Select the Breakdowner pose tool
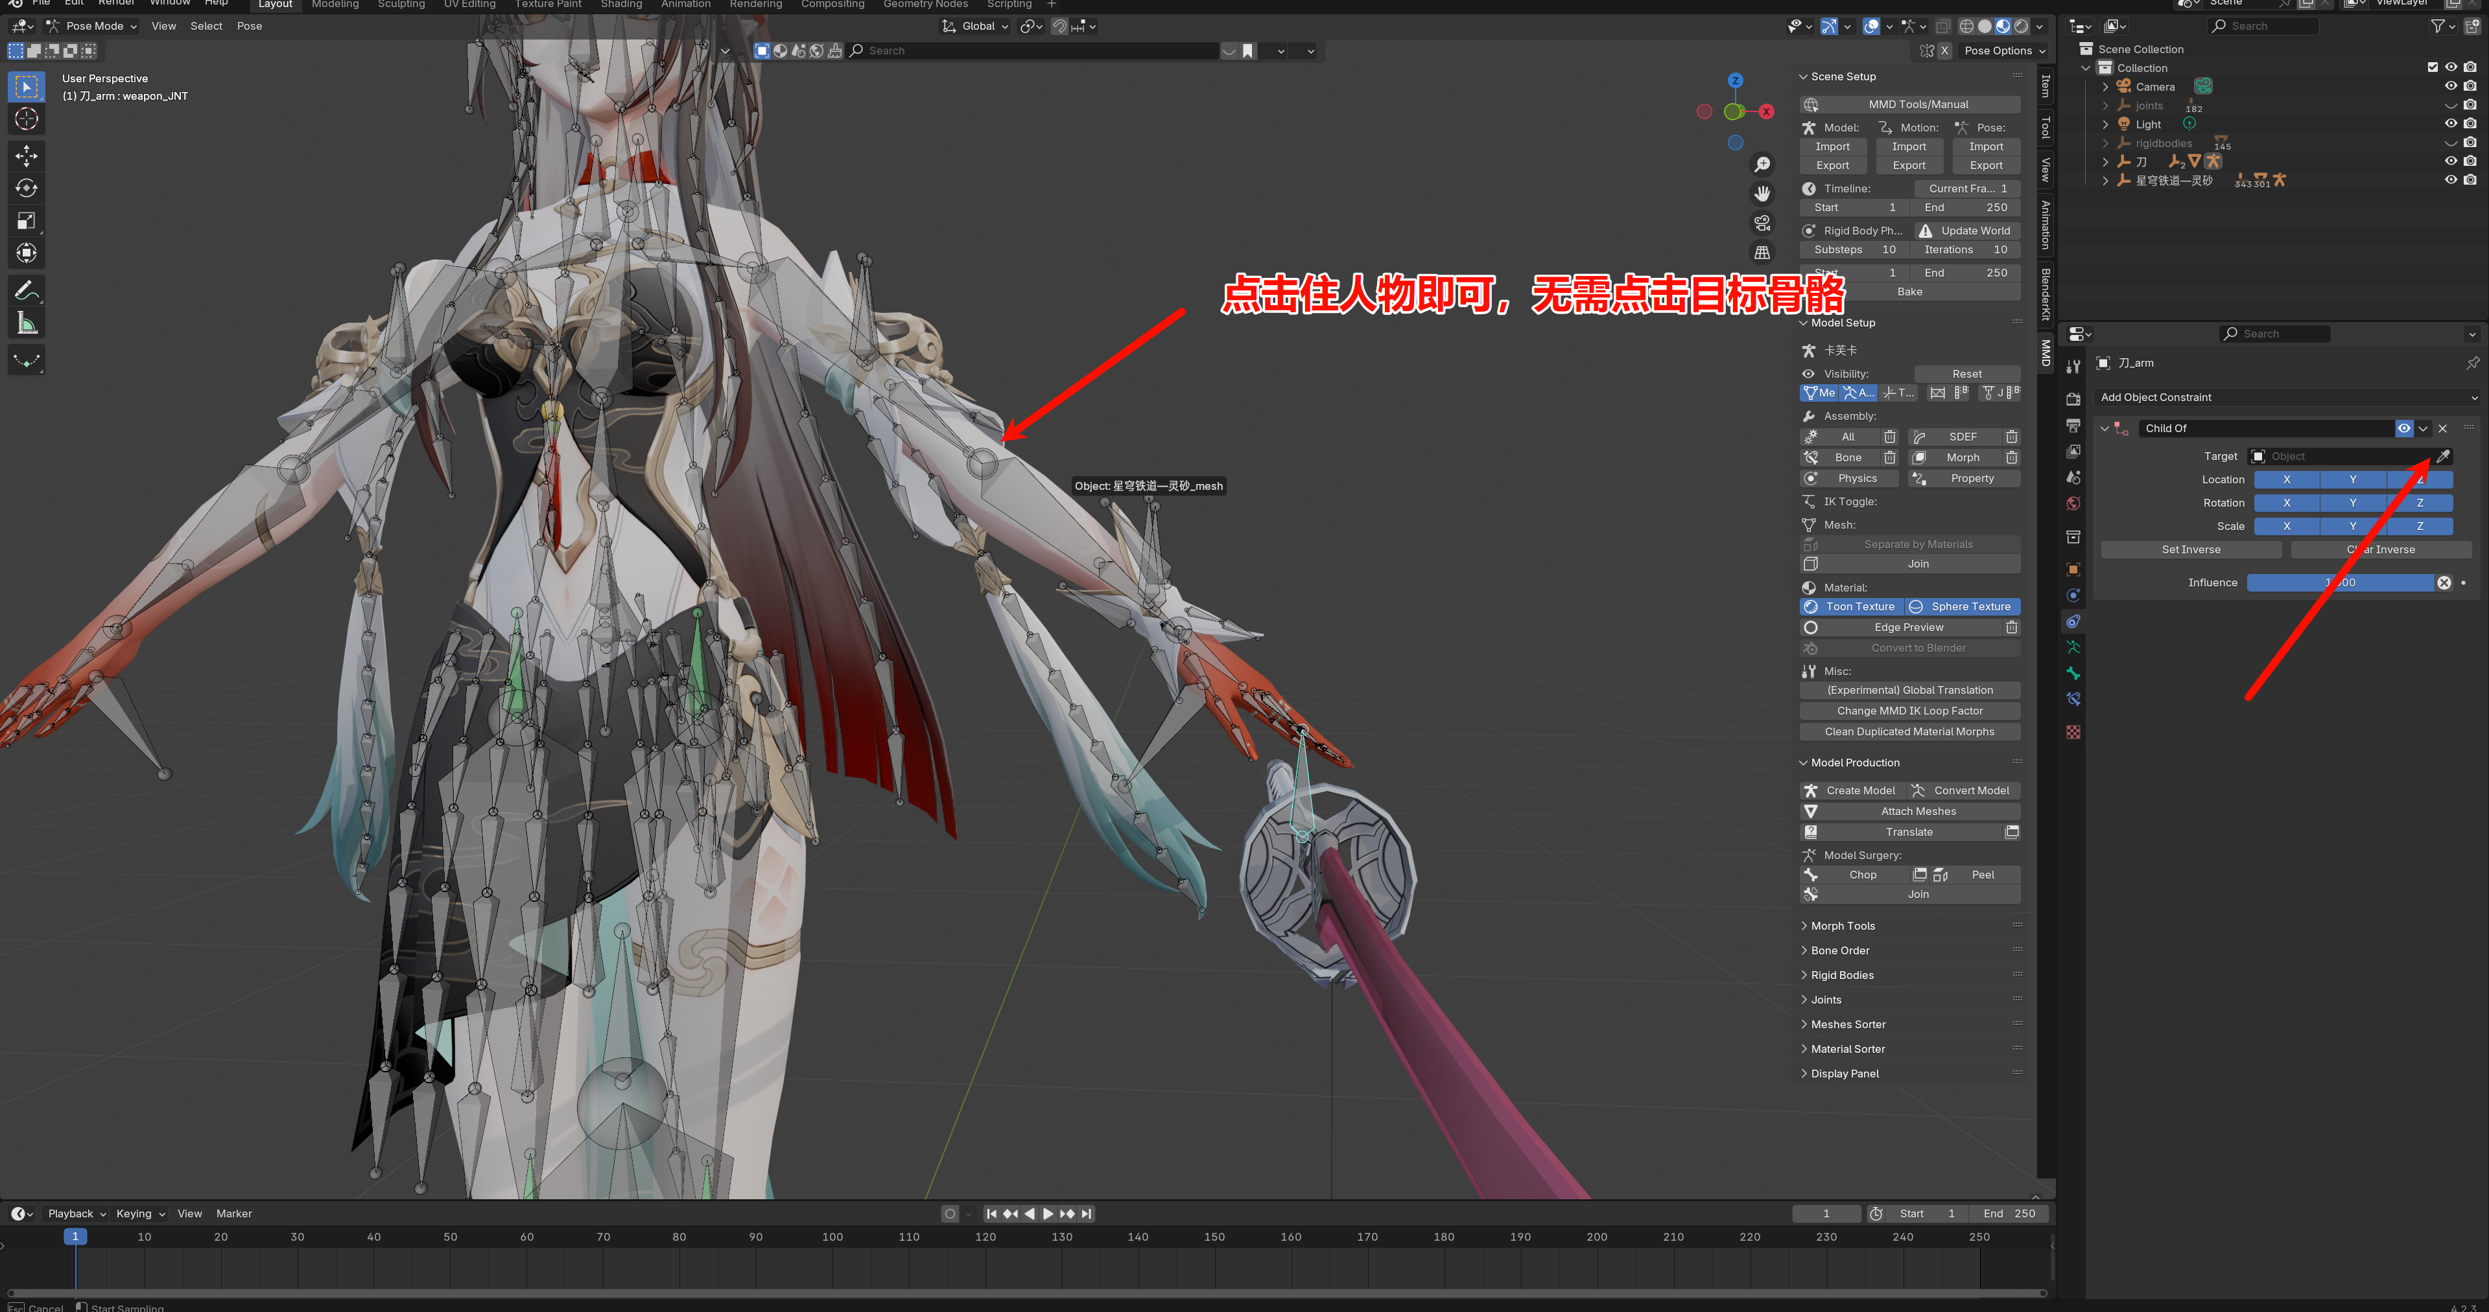The width and height of the screenshot is (2489, 1312). (26, 360)
